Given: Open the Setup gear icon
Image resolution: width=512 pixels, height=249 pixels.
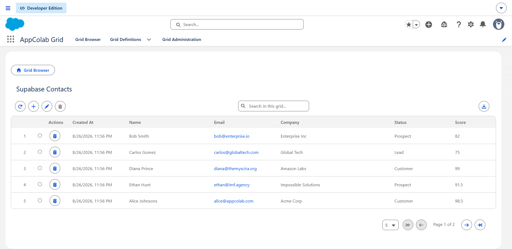Looking at the screenshot, I should (471, 24).
